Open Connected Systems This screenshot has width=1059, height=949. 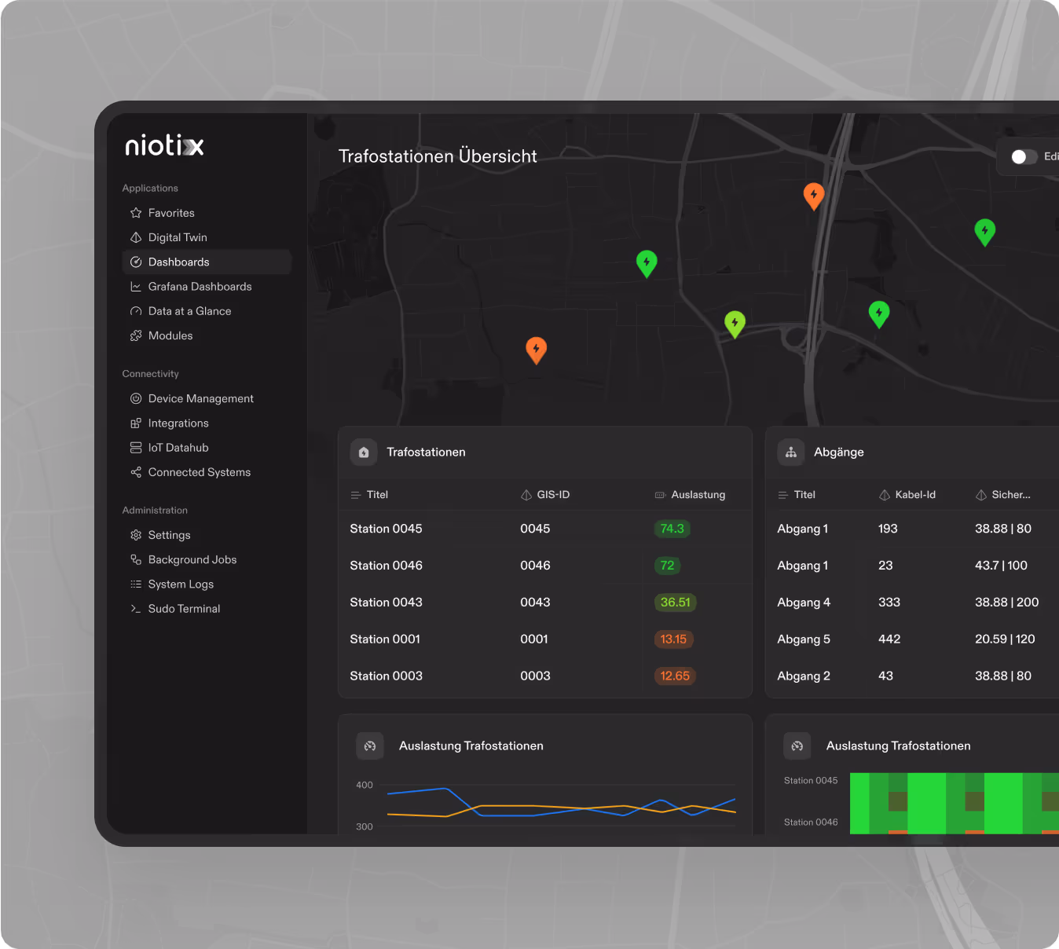click(x=200, y=472)
